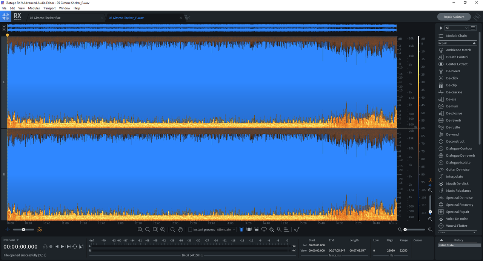Launch the Repair Assistant
The height and width of the screenshot is (261, 483).
pyautogui.click(x=454, y=17)
